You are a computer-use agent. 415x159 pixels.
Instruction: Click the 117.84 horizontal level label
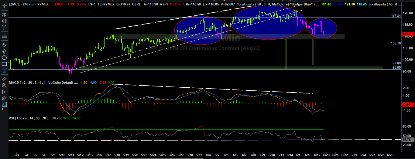pos(396,16)
